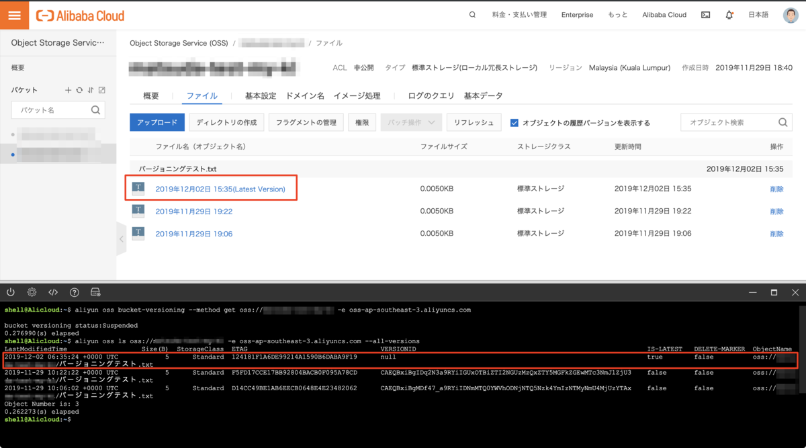The image size is (806, 448).
Task: Open the orange hamburger navigation menu
Action: pyautogui.click(x=14, y=15)
